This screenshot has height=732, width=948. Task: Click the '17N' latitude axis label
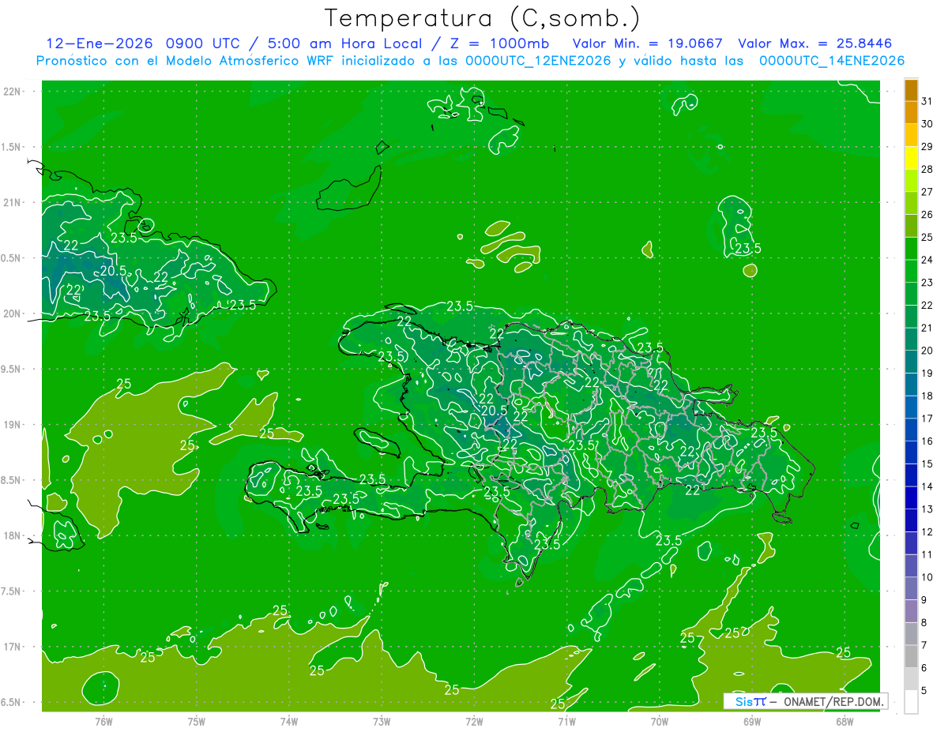(x=12, y=647)
